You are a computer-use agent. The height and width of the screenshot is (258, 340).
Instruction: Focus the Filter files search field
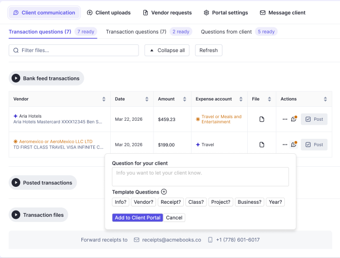click(74, 51)
